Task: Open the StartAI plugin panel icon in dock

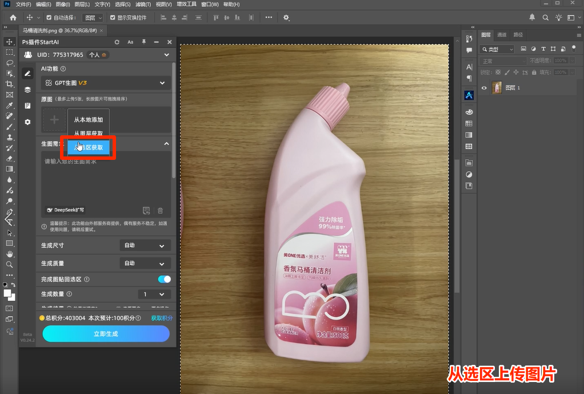Action: click(x=469, y=95)
